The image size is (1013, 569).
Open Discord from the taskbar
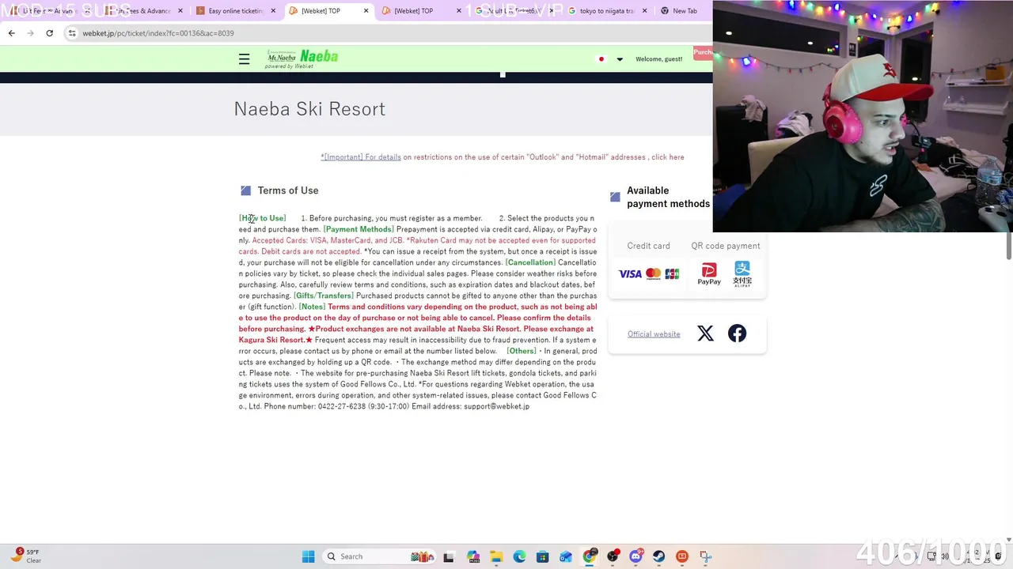pyautogui.click(x=635, y=556)
